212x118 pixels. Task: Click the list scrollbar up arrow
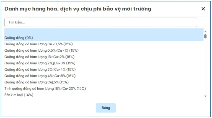tap(205, 31)
